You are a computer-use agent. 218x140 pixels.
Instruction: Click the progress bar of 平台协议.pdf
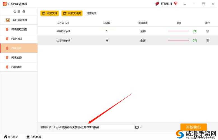click(x=178, y=31)
